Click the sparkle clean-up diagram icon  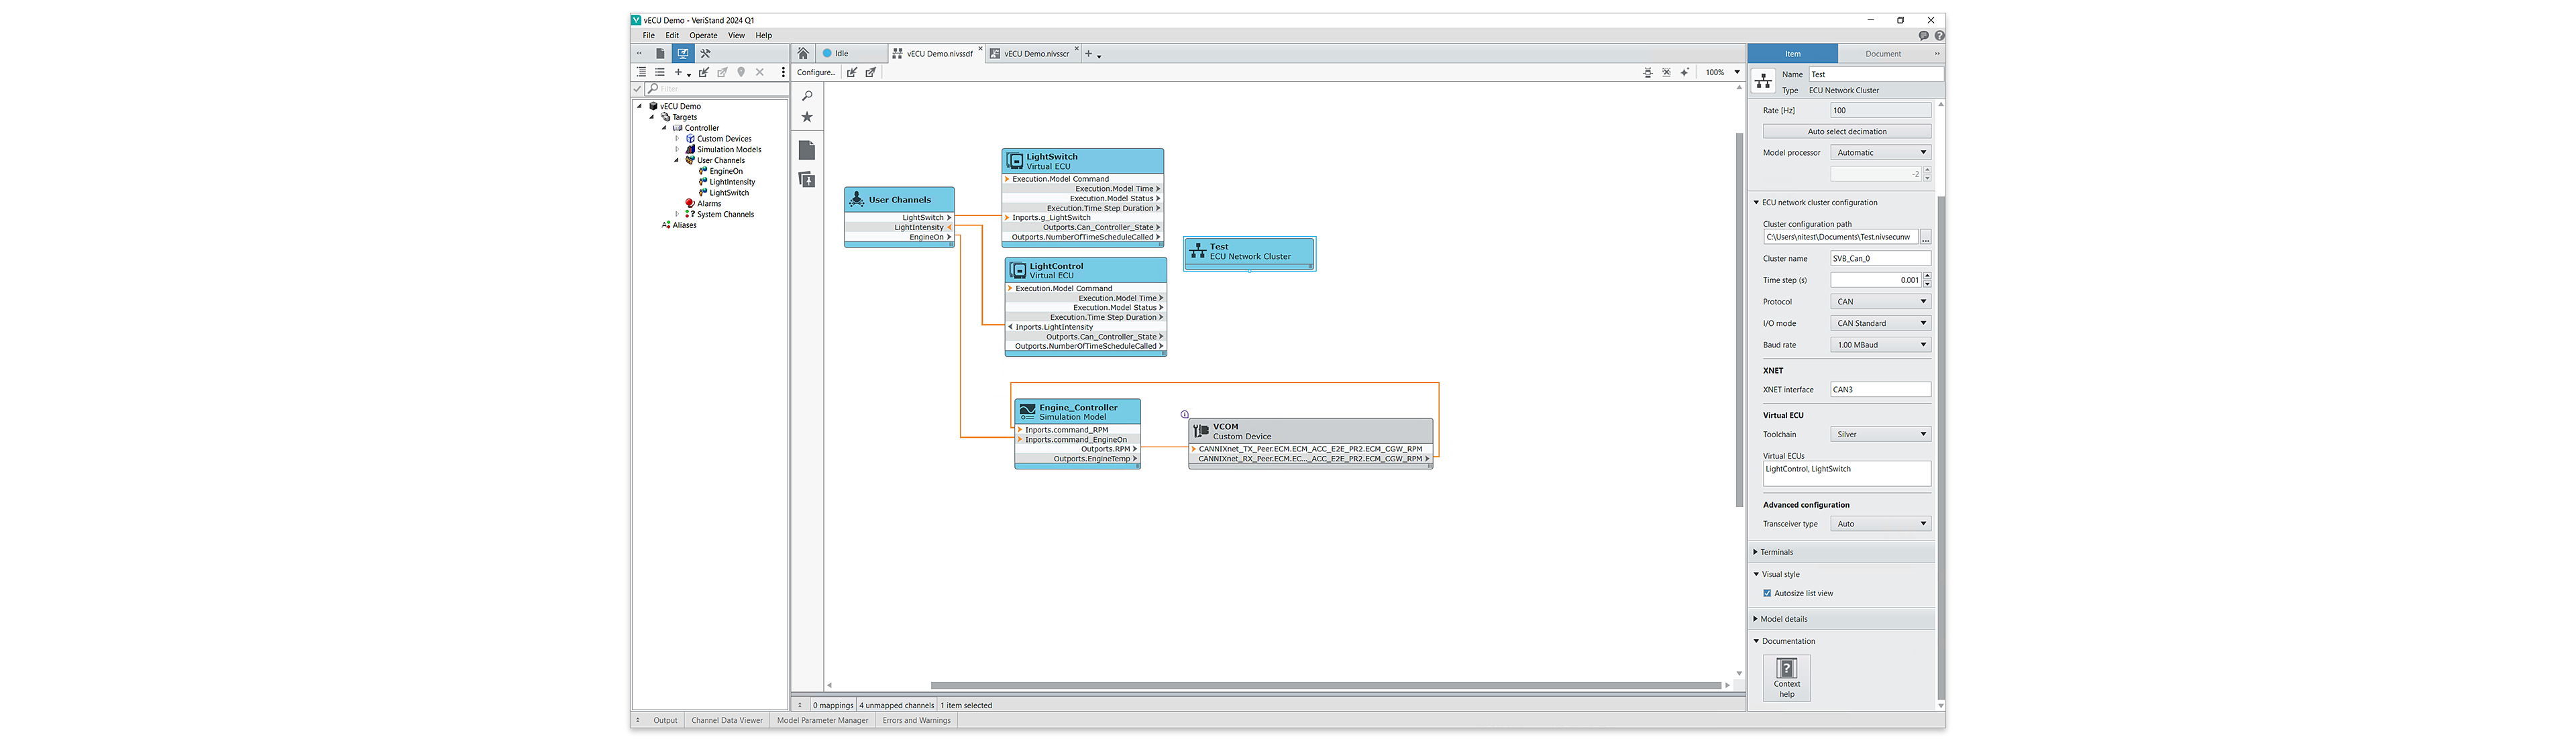1685,72
